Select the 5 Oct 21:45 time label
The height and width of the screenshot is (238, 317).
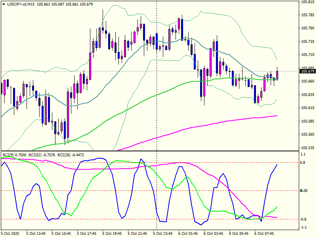[x=137, y=233]
